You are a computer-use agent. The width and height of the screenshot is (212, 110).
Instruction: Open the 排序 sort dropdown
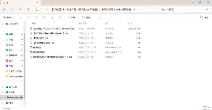point(72,17)
